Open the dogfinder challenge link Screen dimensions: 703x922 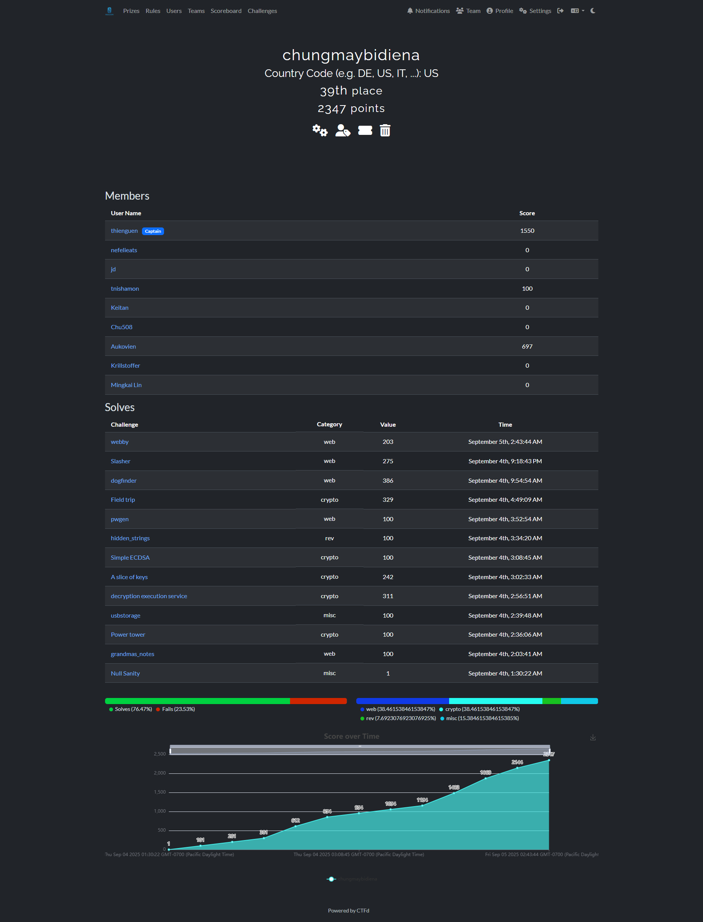pyautogui.click(x=123, y=480)
